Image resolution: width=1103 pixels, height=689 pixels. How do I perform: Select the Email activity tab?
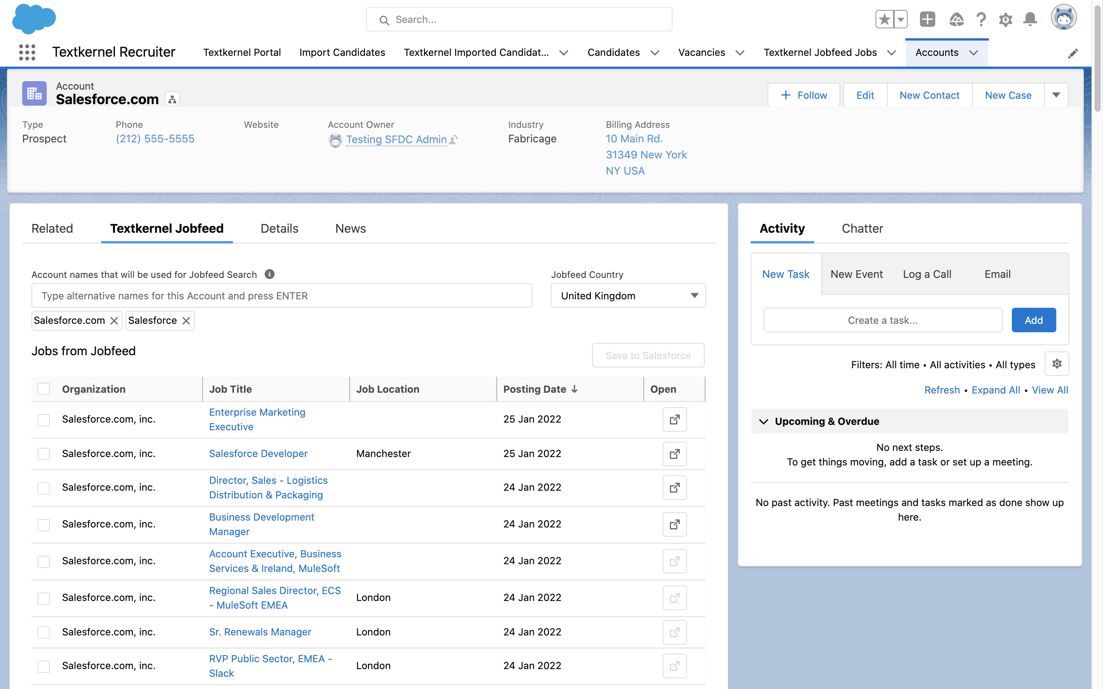(997, 274)
